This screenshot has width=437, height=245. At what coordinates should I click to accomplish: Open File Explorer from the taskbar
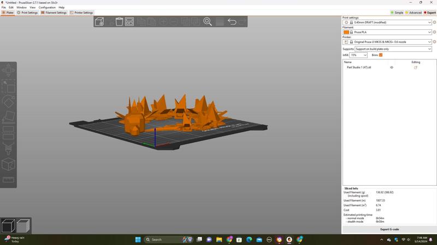click(x=219, y=240)
